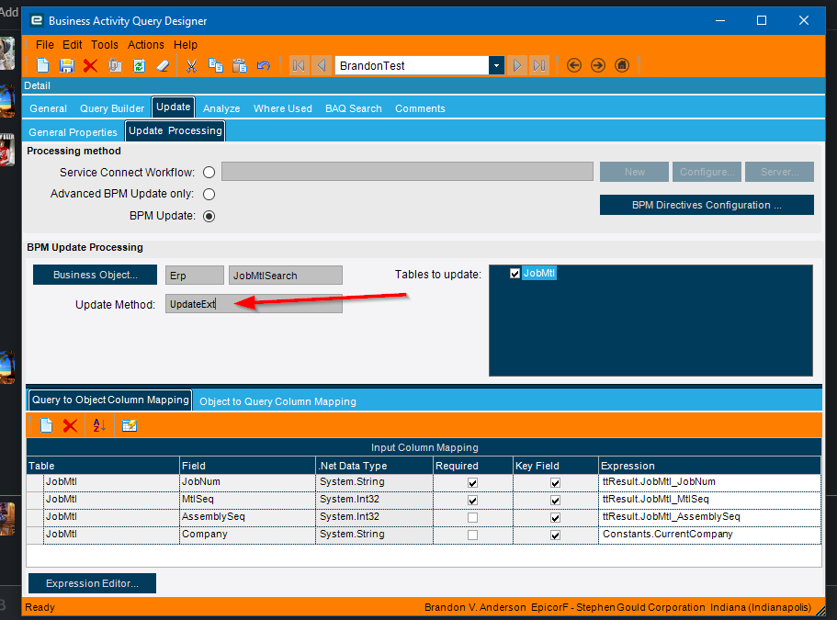Select the Service Connect Workflow radio button
Viewport: 837px width, 620px height.
coord(209,173)
